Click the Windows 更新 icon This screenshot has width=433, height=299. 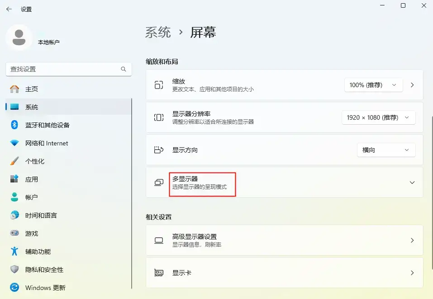[x=15, y=288]
